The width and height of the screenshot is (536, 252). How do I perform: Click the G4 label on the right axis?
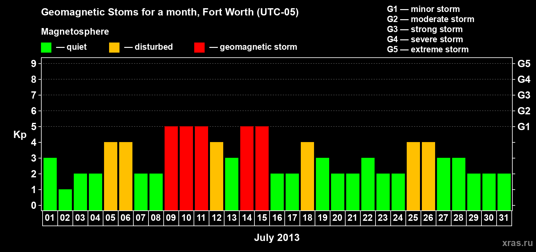tap(524, 79)
